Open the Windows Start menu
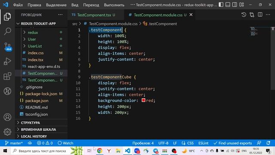The width and height of the screenshot is (275, 155). tap(5, 151)
